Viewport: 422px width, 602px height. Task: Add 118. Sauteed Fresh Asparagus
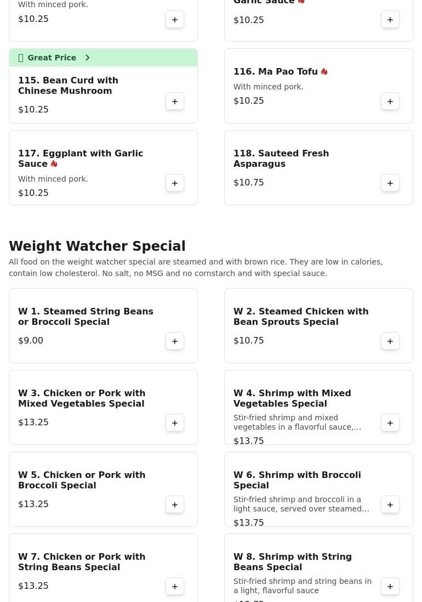[x=390, y=183]
